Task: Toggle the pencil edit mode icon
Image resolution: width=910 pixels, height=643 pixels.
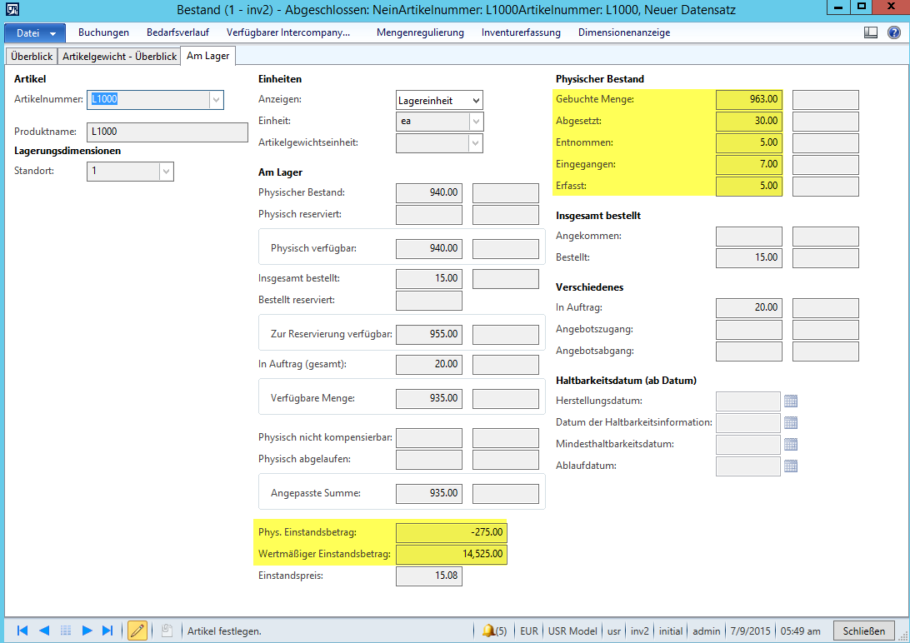Action: click(x=137, y=631)
